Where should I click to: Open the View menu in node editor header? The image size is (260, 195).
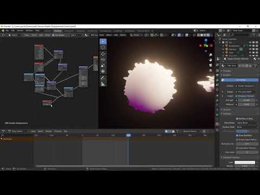tap(27, 35)
